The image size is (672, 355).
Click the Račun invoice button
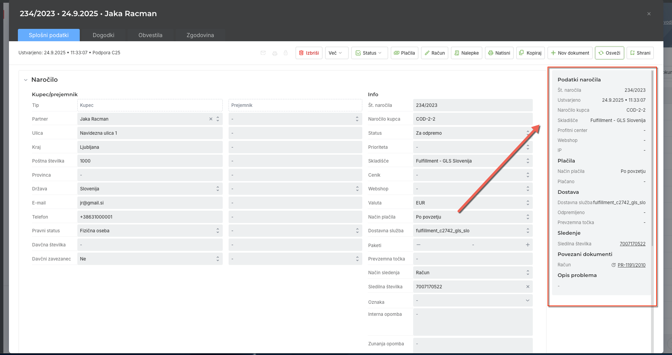[x=434, y=53]
